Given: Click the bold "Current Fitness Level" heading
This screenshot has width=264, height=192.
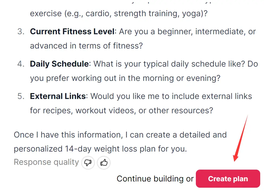Looking at the screenshot, I should pos(72,32).
